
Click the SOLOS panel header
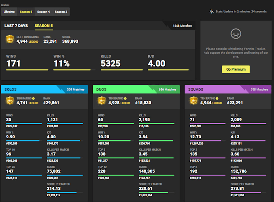[x=44, y=90]
